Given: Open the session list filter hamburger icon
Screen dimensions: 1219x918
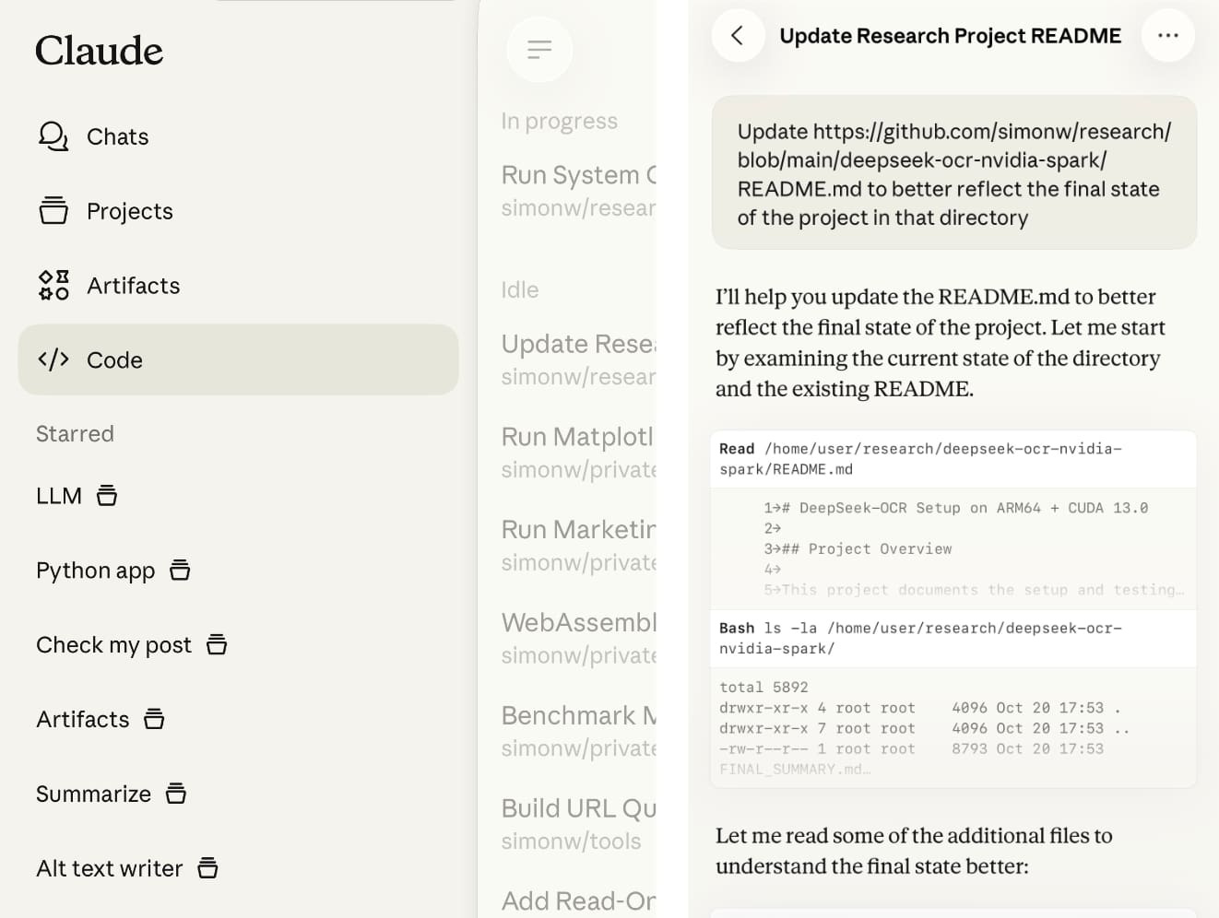Looking at the screenshot, I should pos(538,49).
